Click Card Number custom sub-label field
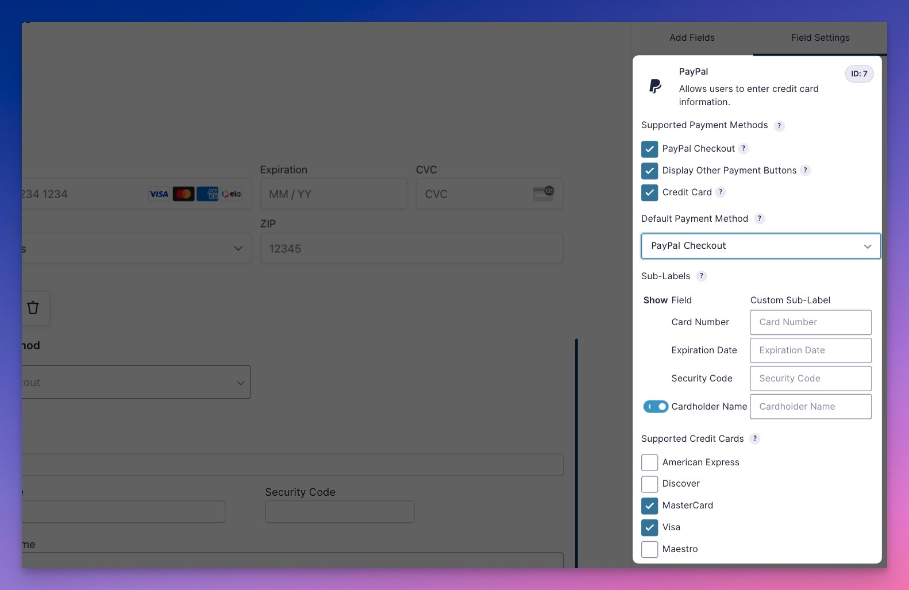 click(x=811, y=322)
